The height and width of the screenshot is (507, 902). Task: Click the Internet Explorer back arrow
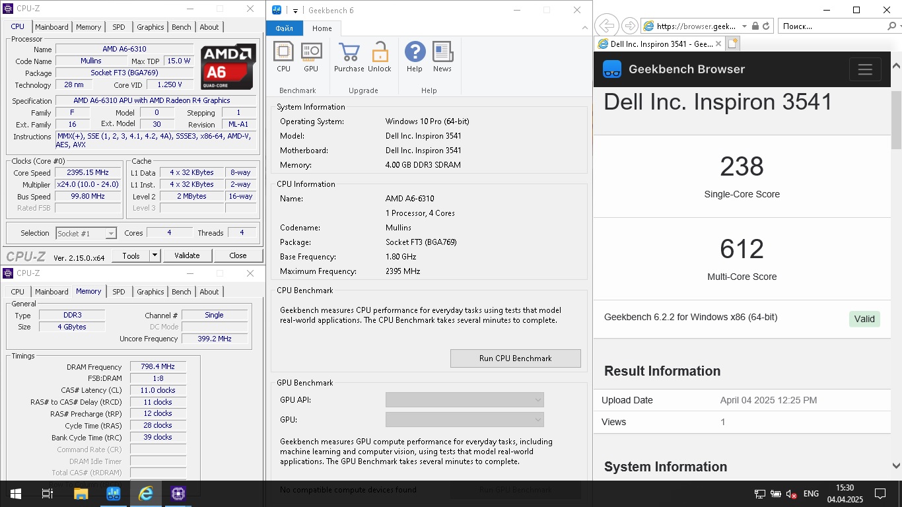click(x=606, y=26)
